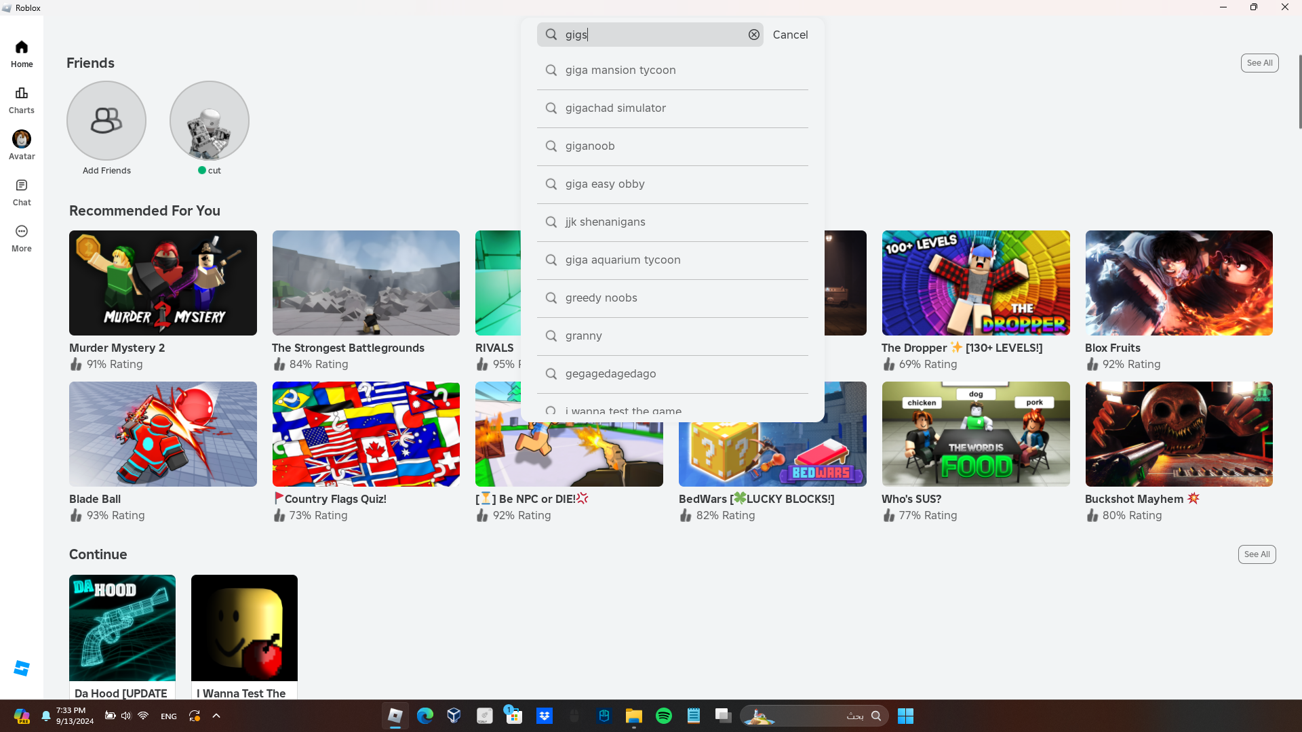Clear the search field text
The height and width of the screenshot is (732, 1302).
(x=753, y=35)
